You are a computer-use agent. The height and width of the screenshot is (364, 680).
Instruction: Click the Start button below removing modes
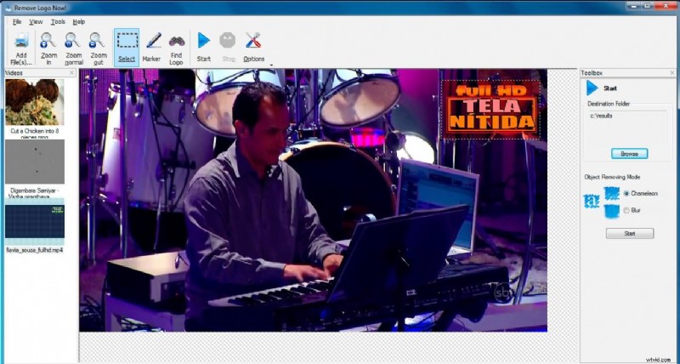click(x=629, y=233)
